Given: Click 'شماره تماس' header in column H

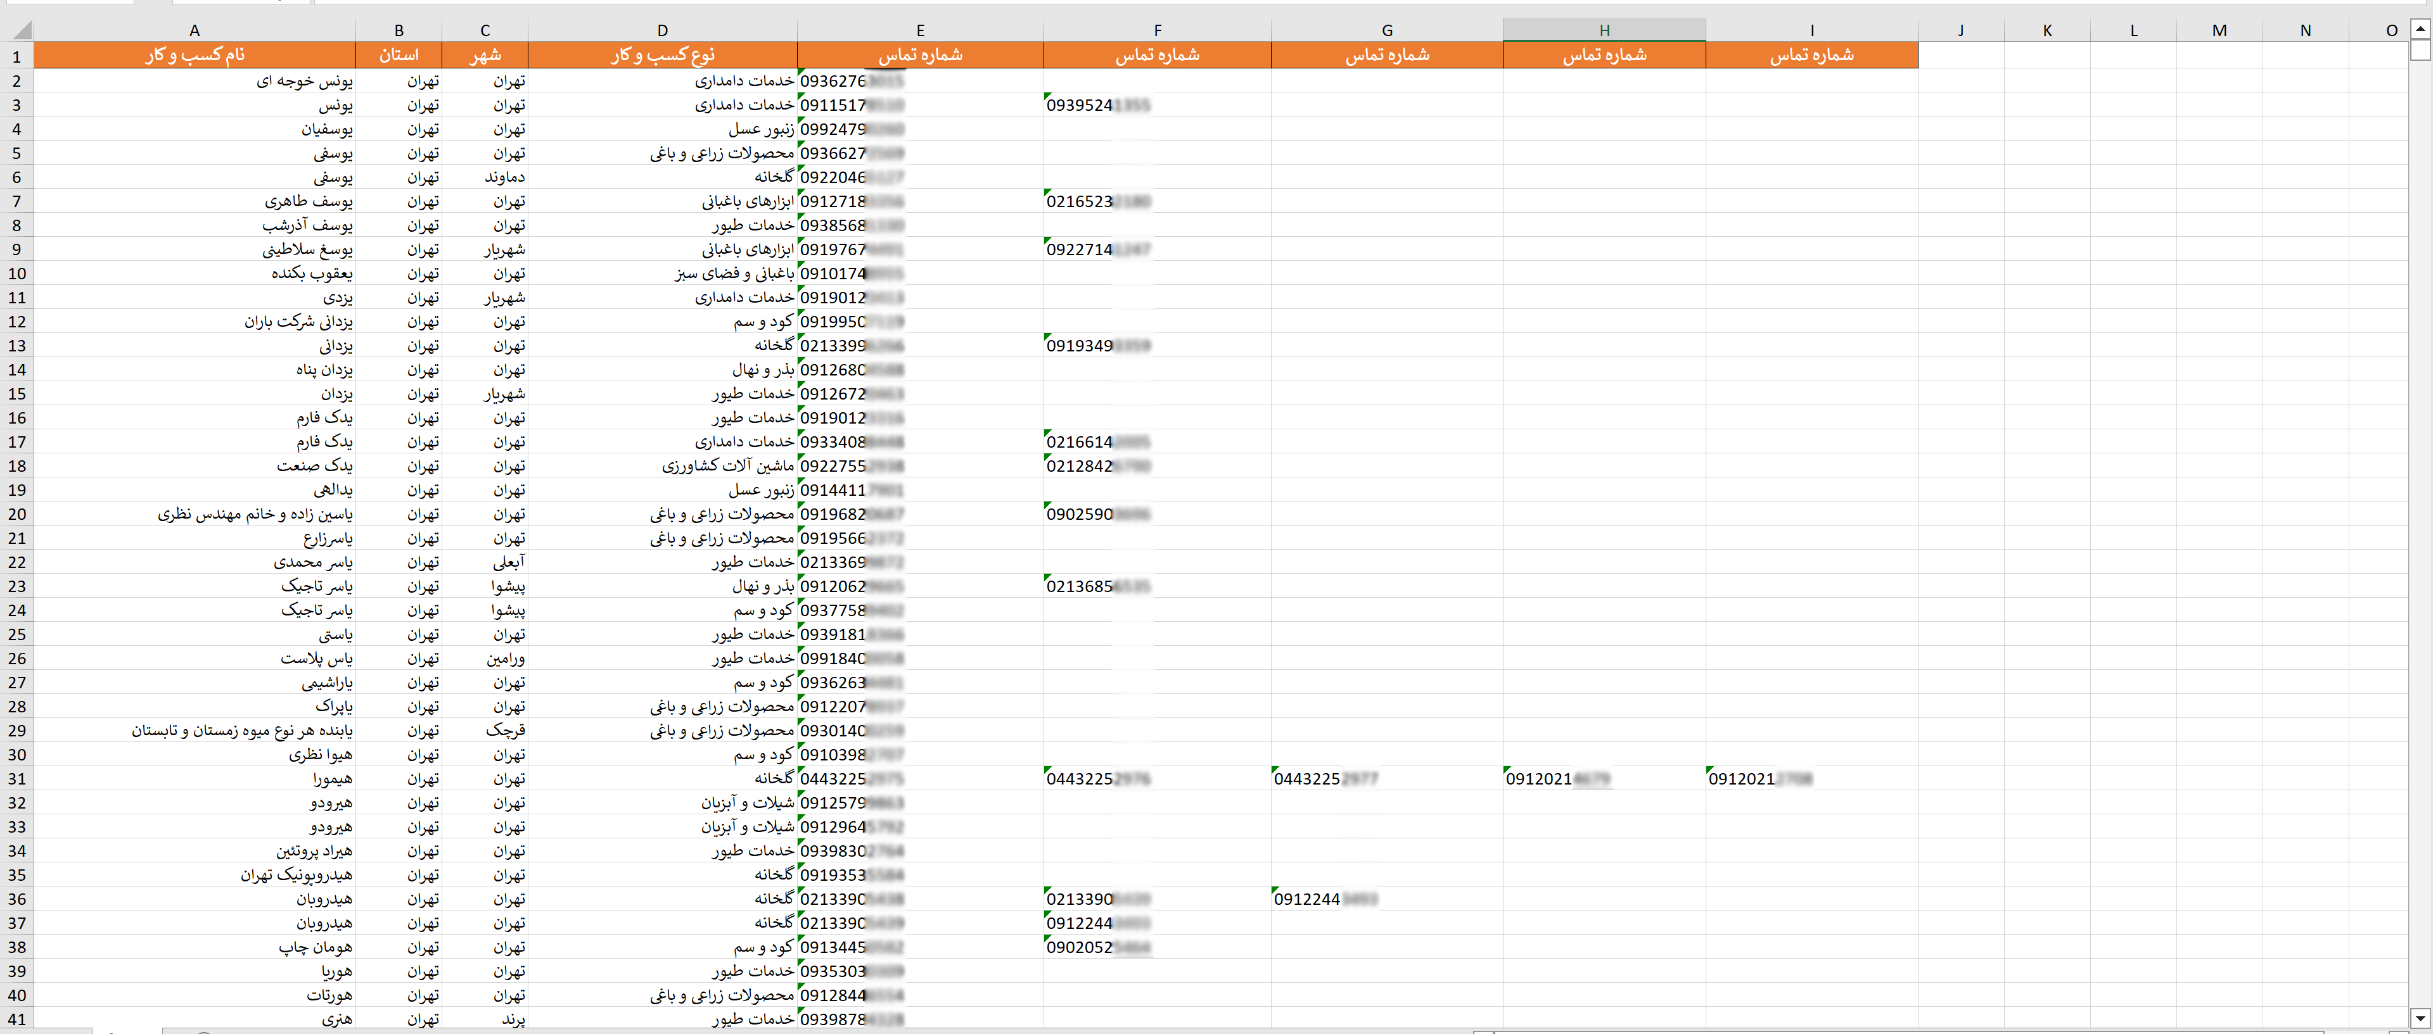Looking at the screenshot, I should point(1604,54).
